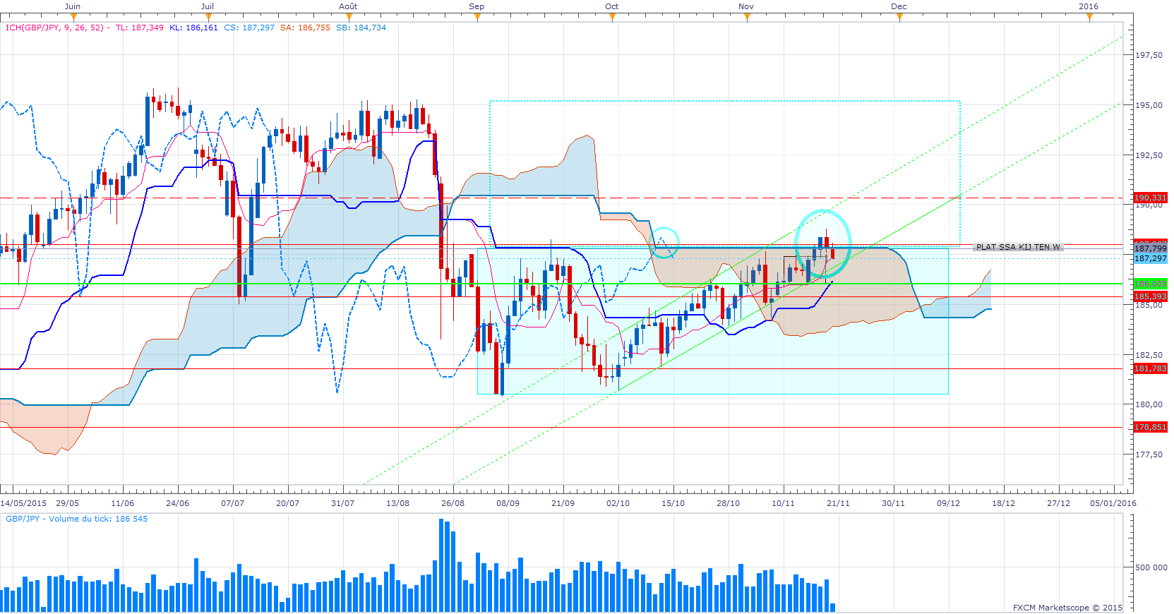Click the 31/07 date axis label
This screenshot has width=1174, height=614.
343,503
